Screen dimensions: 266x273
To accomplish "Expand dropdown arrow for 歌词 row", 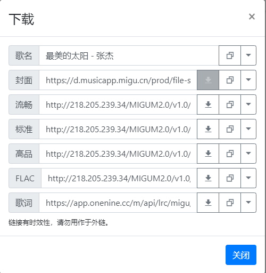I will (x=248, y=203).
